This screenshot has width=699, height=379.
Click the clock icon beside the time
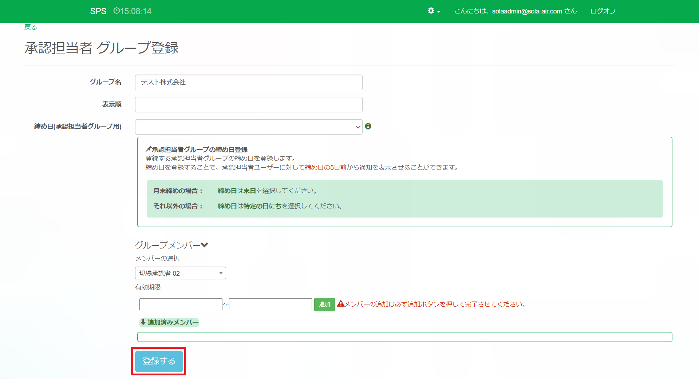tap(116, 11)
